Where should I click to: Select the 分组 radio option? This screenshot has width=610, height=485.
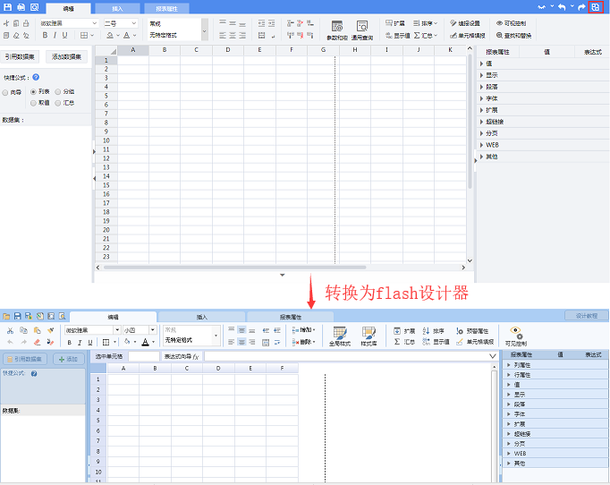click(x=59, y=91)
